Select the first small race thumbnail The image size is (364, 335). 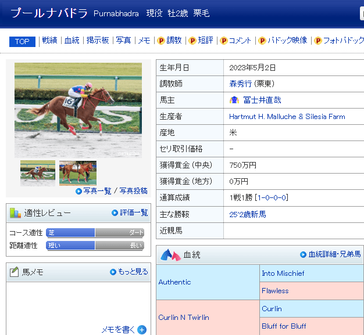coord(38,173)
